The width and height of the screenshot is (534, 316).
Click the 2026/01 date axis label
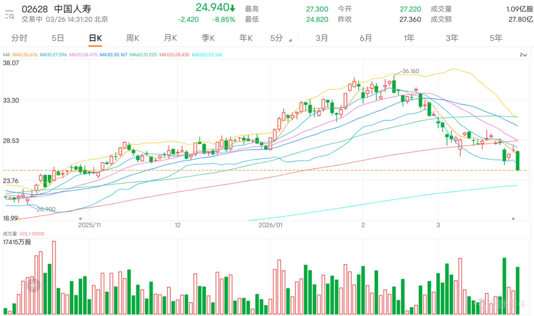(270, 225)
